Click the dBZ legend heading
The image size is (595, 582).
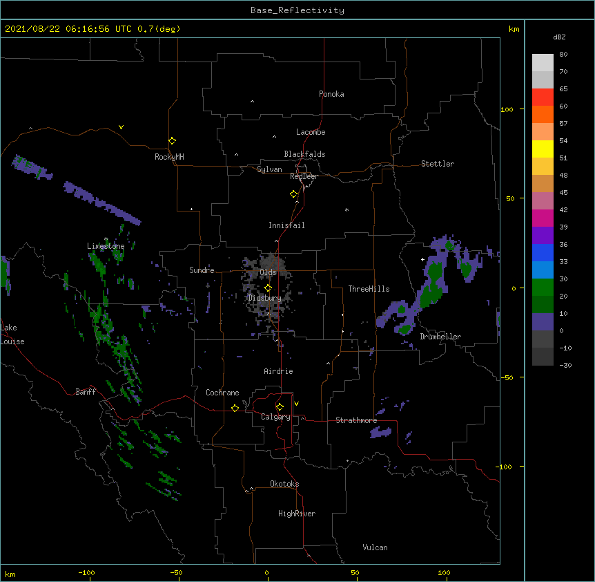click(x=559, y=37)
